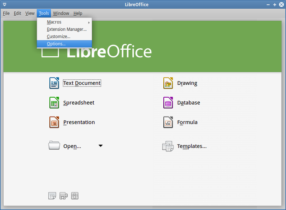
Task: Open the Window menu
Action: [x=61, y=13]
